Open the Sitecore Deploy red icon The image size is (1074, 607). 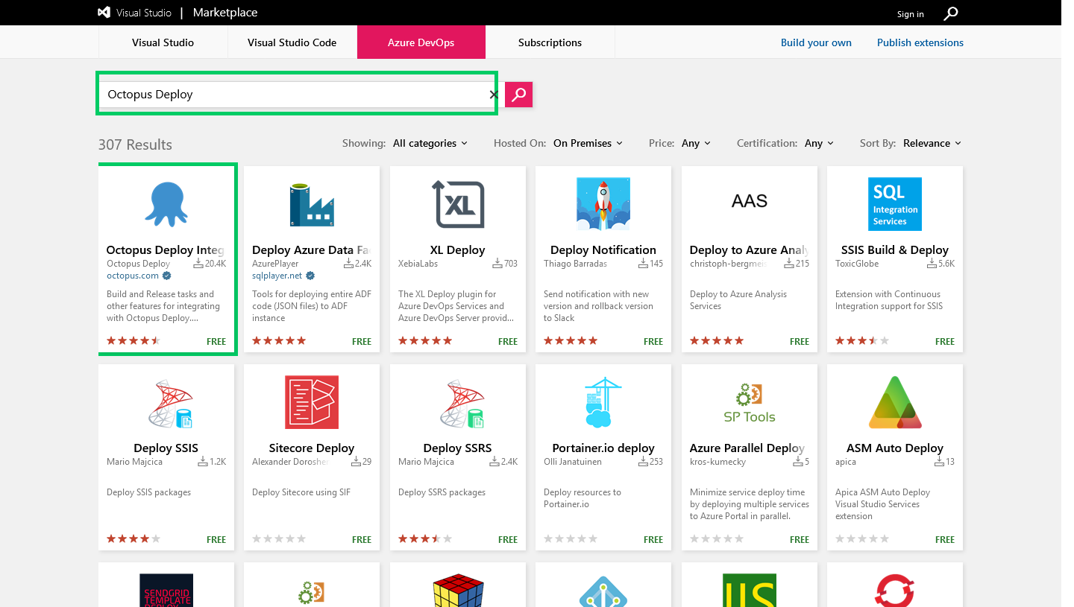pyautogui.click(x=312, y=402)
